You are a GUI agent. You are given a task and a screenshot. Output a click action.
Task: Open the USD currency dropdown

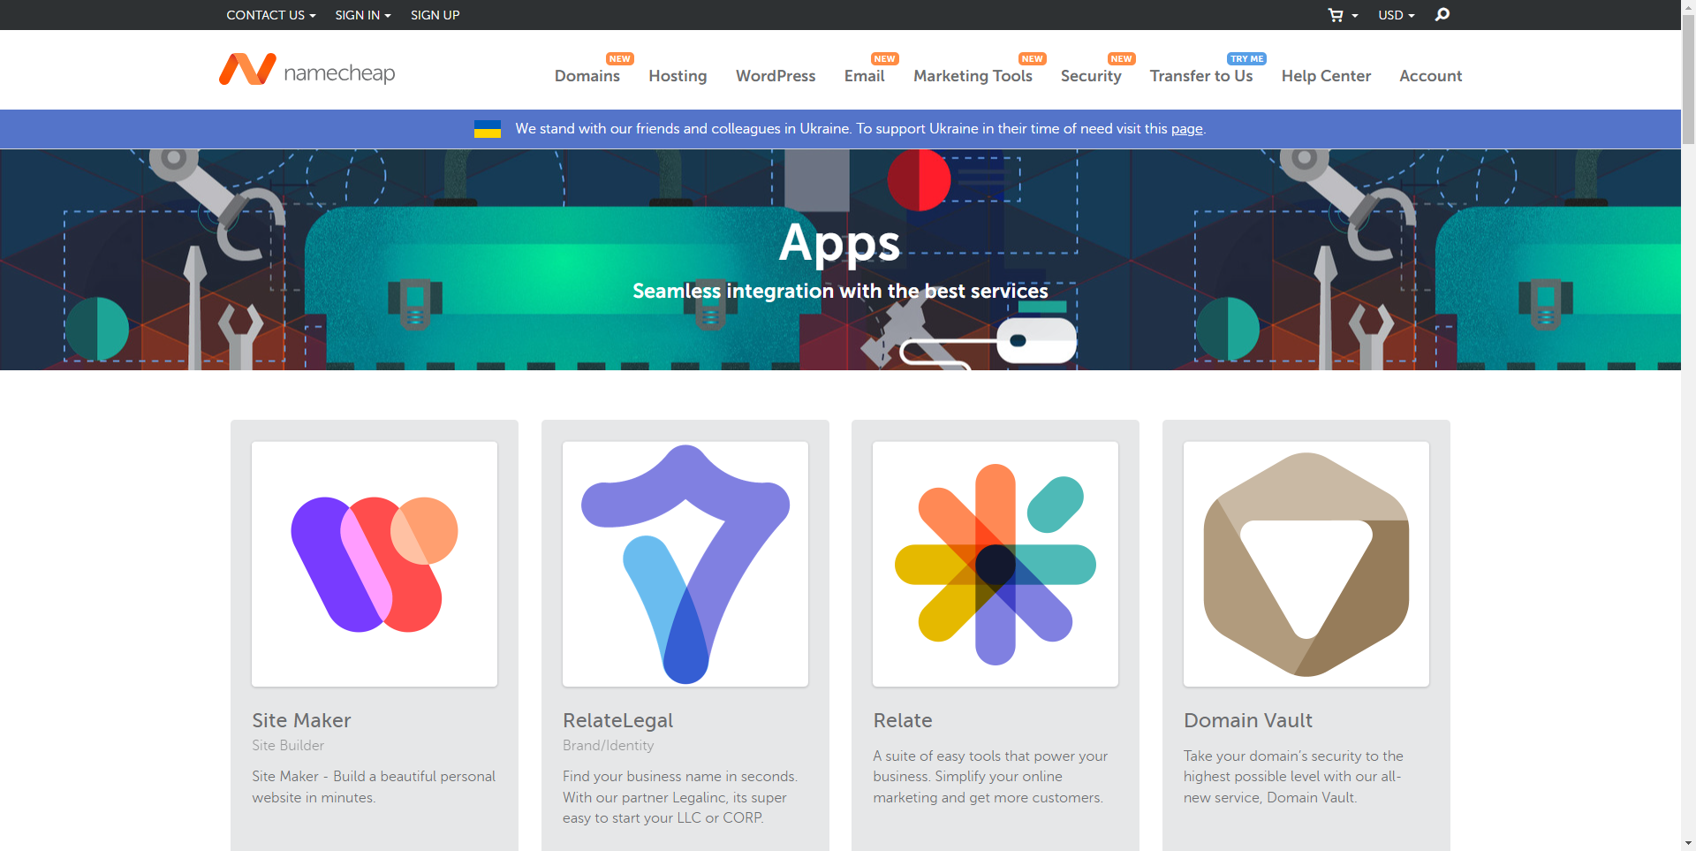pos(1397,15)
